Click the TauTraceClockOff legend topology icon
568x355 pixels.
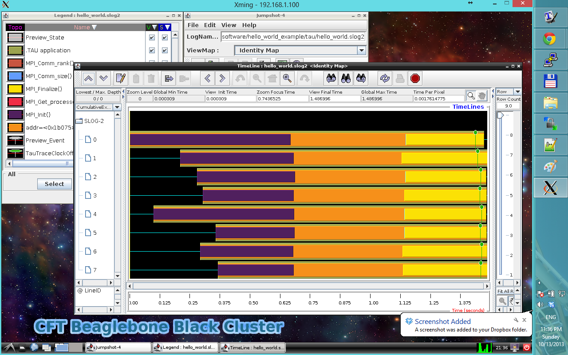coord(16,153)
